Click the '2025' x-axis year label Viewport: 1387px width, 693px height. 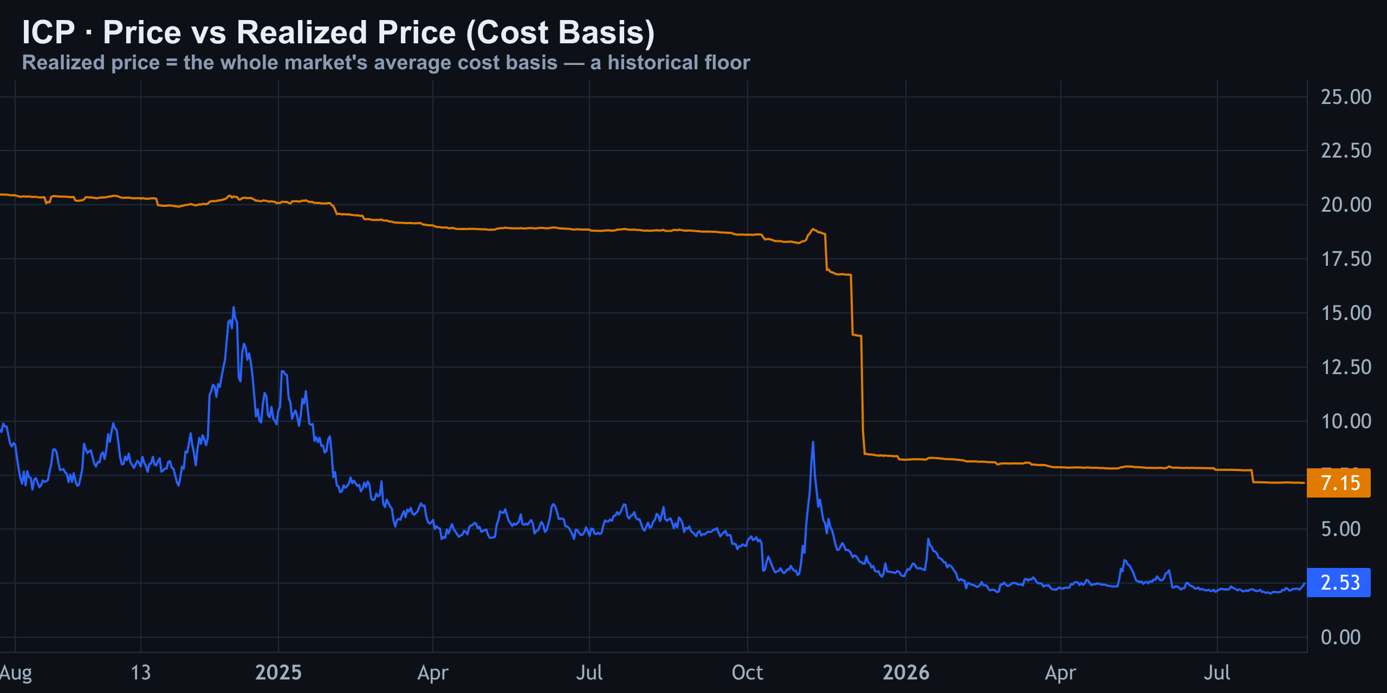click(278, 672)
